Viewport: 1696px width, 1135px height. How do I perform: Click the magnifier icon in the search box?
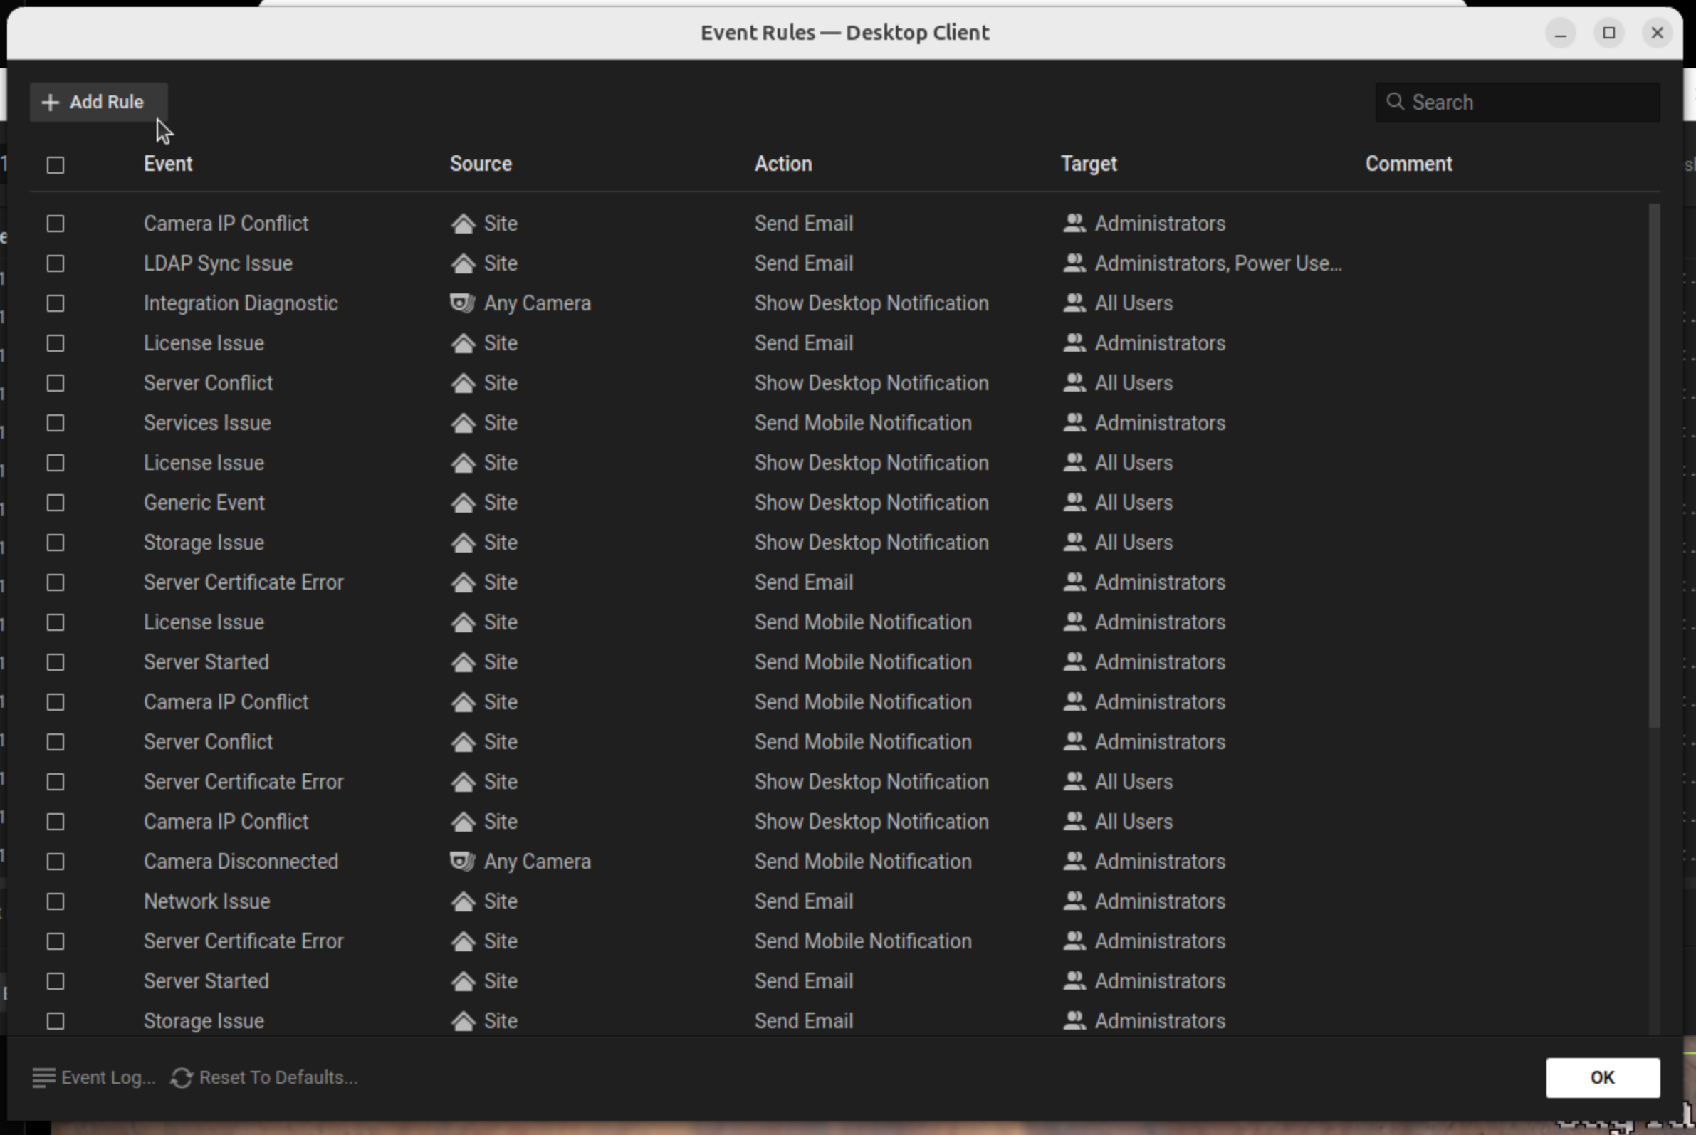click(x=1394, y=102)
